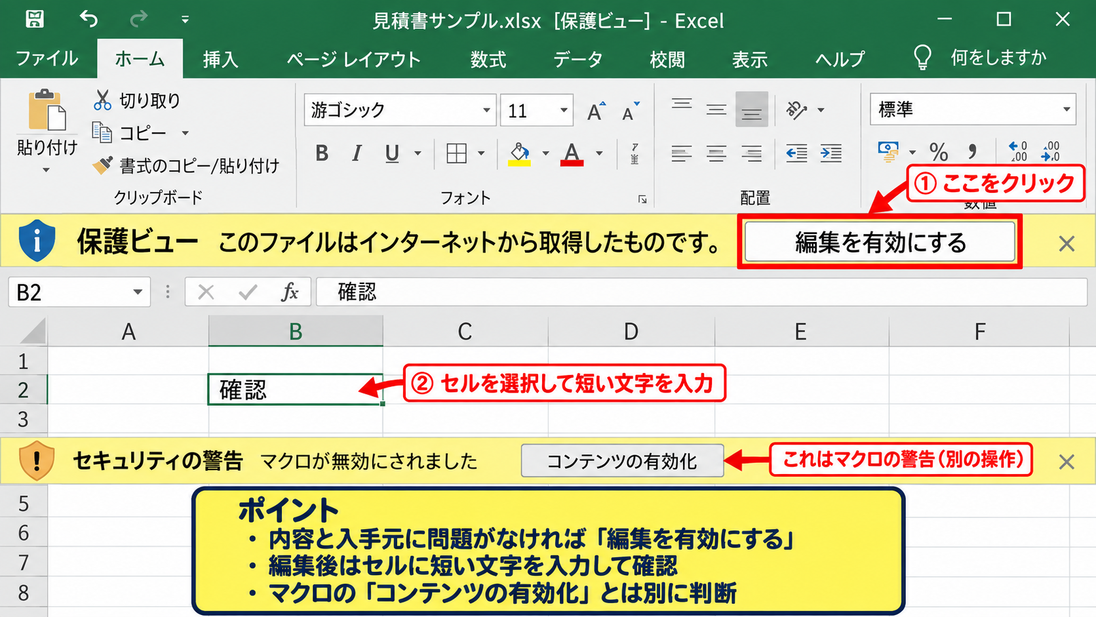Click the phonetic guide (ふりがな) icon
Viewport: 1096px width, 617px height.
635,153
